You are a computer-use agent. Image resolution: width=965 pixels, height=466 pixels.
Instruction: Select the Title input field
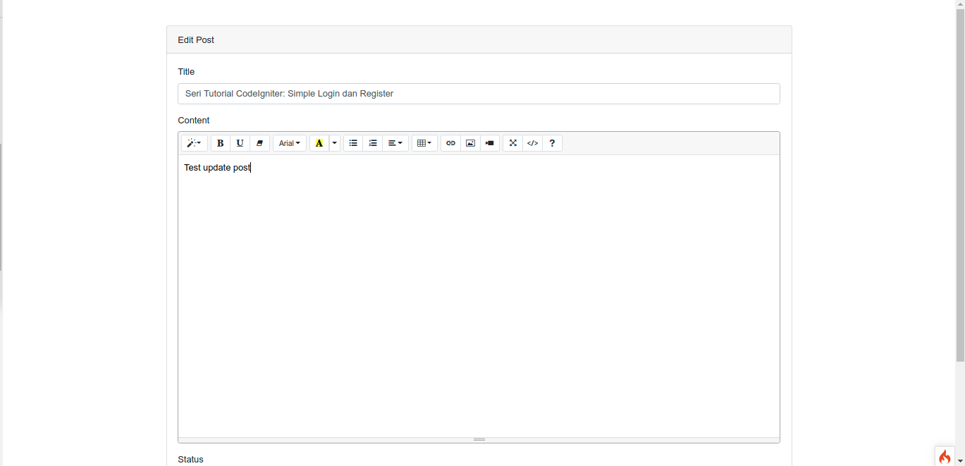click(x=479, y=93)
